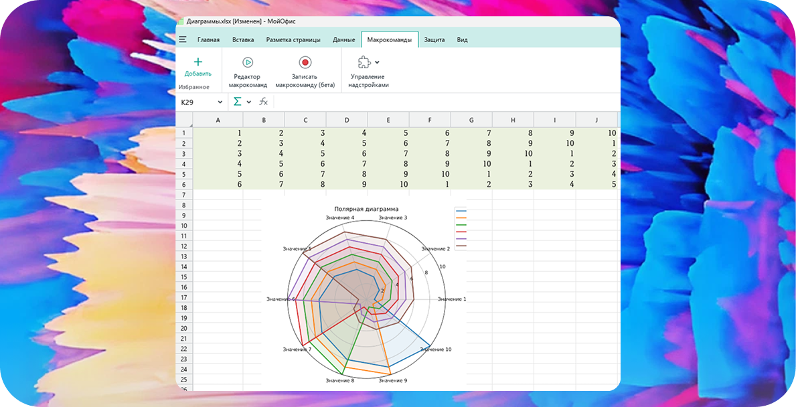796x407 pixels.
Task: Open Редактор макрокоманд
Action: coord(248,62)
